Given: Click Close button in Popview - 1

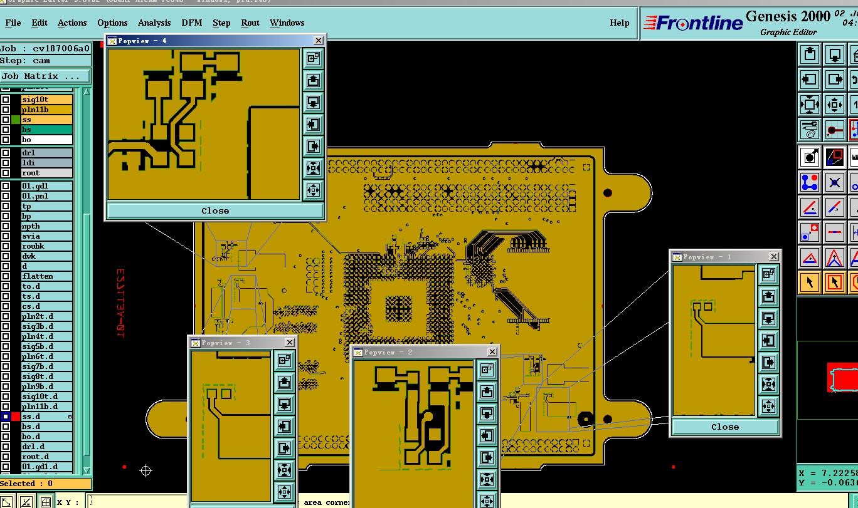Looking at the screenshot, I should tap(725, 427).
